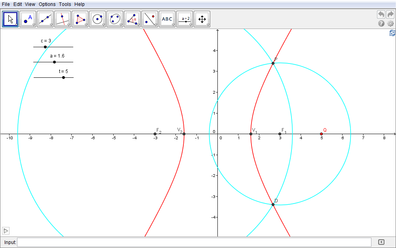Screen dimensions: 396x248
Task: Click the Undo arrow button
Action: click(x=381, y=14)
